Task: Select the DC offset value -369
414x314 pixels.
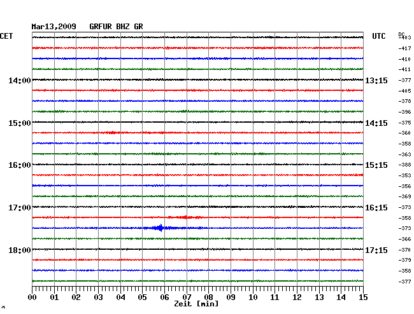Action: click(404, 196)
